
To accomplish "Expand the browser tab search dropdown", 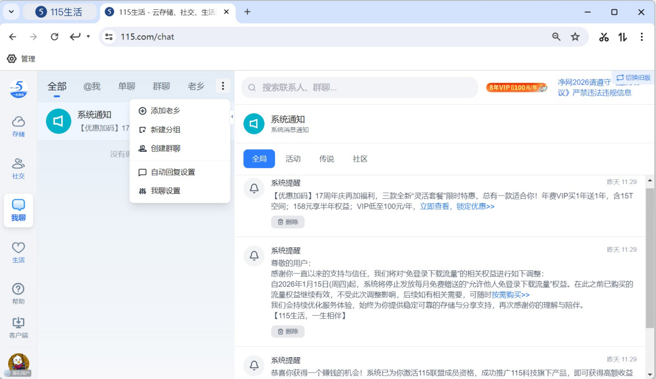I will pyautogui.click(x=11, y=11).
